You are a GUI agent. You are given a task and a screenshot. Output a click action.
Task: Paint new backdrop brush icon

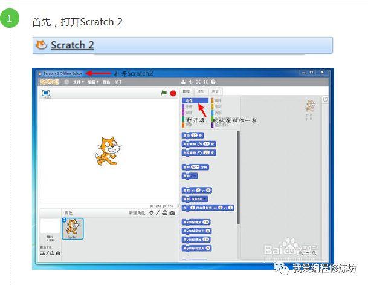[47, 253]
